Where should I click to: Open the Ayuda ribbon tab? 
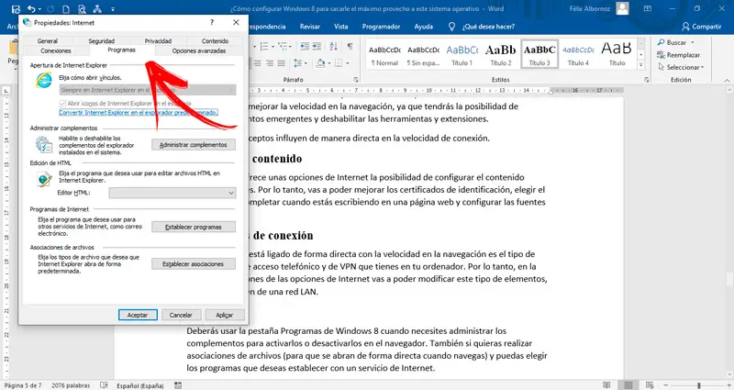tap(423, 27)
